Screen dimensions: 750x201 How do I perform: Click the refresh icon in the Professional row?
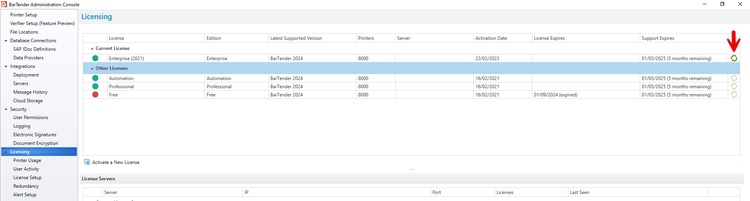[x=734, y=86]
